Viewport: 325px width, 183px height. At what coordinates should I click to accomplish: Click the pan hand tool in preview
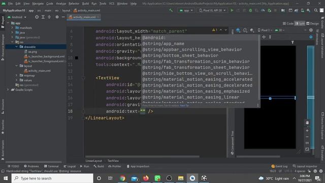[307, 123]
